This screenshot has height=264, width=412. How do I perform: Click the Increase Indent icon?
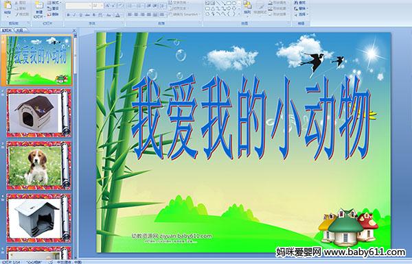click(x=155, y=5)
